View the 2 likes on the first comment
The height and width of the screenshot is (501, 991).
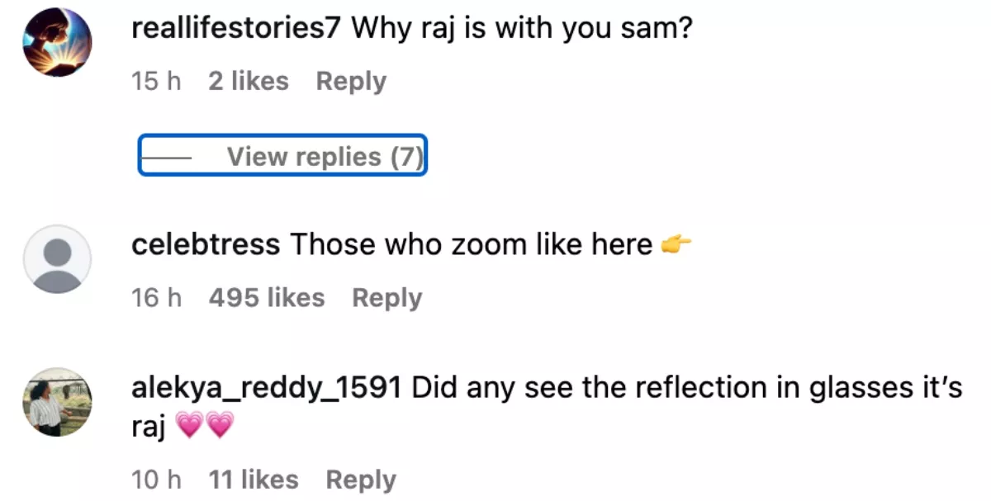pyautogui.click(x=249, y=82)
